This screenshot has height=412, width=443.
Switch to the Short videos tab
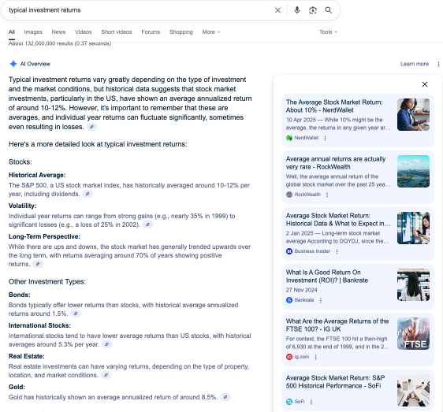(117, 32)
